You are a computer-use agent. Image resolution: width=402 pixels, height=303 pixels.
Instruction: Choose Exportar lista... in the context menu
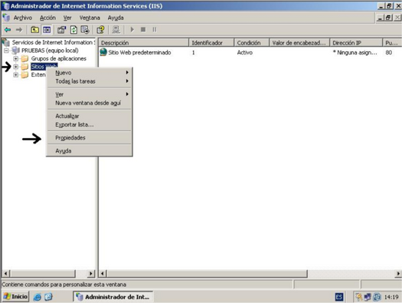point(90,125)
